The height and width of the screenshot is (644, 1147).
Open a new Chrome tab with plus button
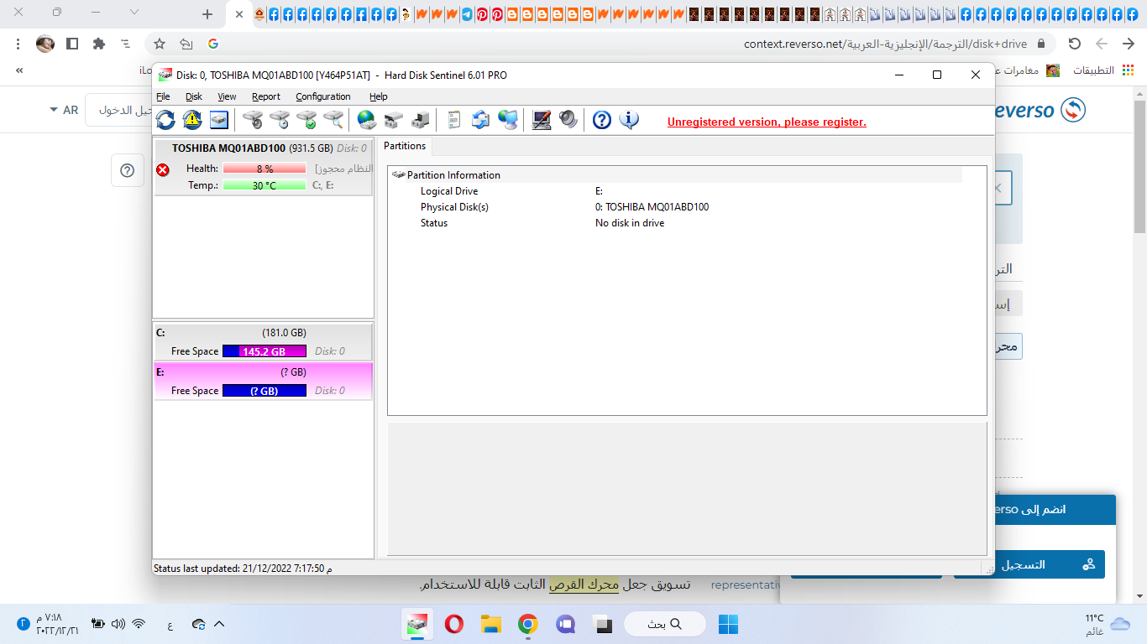(x=208, y=14)
